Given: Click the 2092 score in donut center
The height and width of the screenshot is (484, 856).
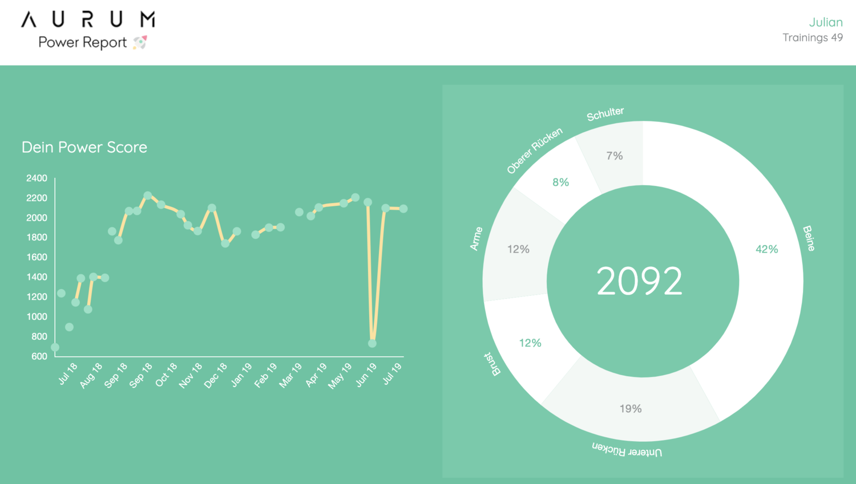Looking at the screenshot, I should (639, 281).
